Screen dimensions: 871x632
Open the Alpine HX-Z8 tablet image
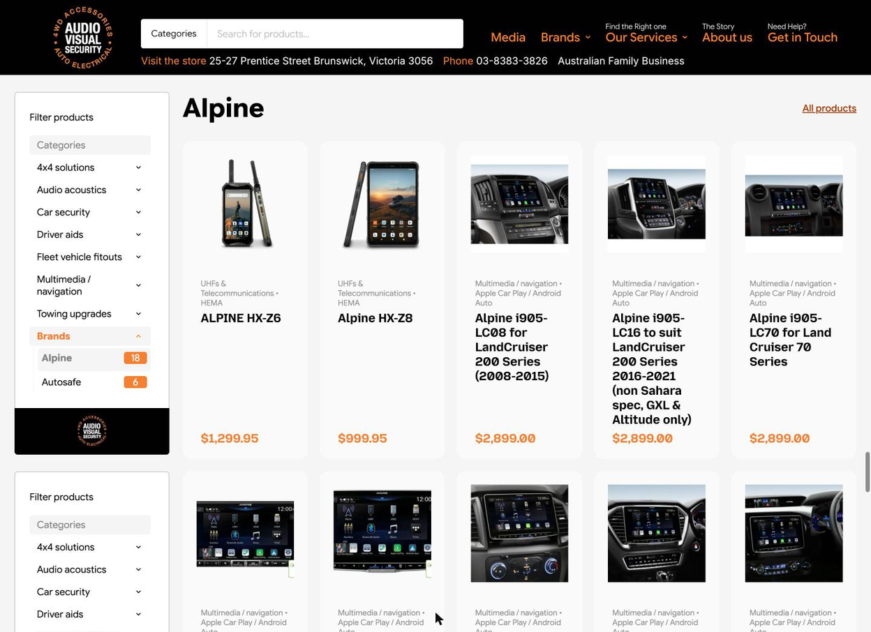[x=382, y=204]
